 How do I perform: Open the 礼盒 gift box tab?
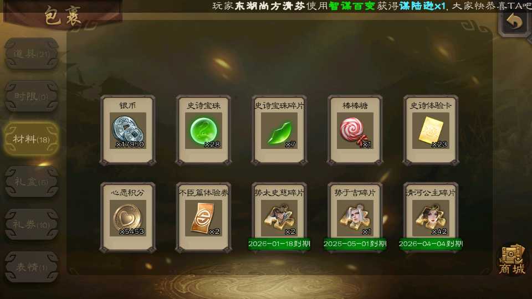[x=32, y=182]
